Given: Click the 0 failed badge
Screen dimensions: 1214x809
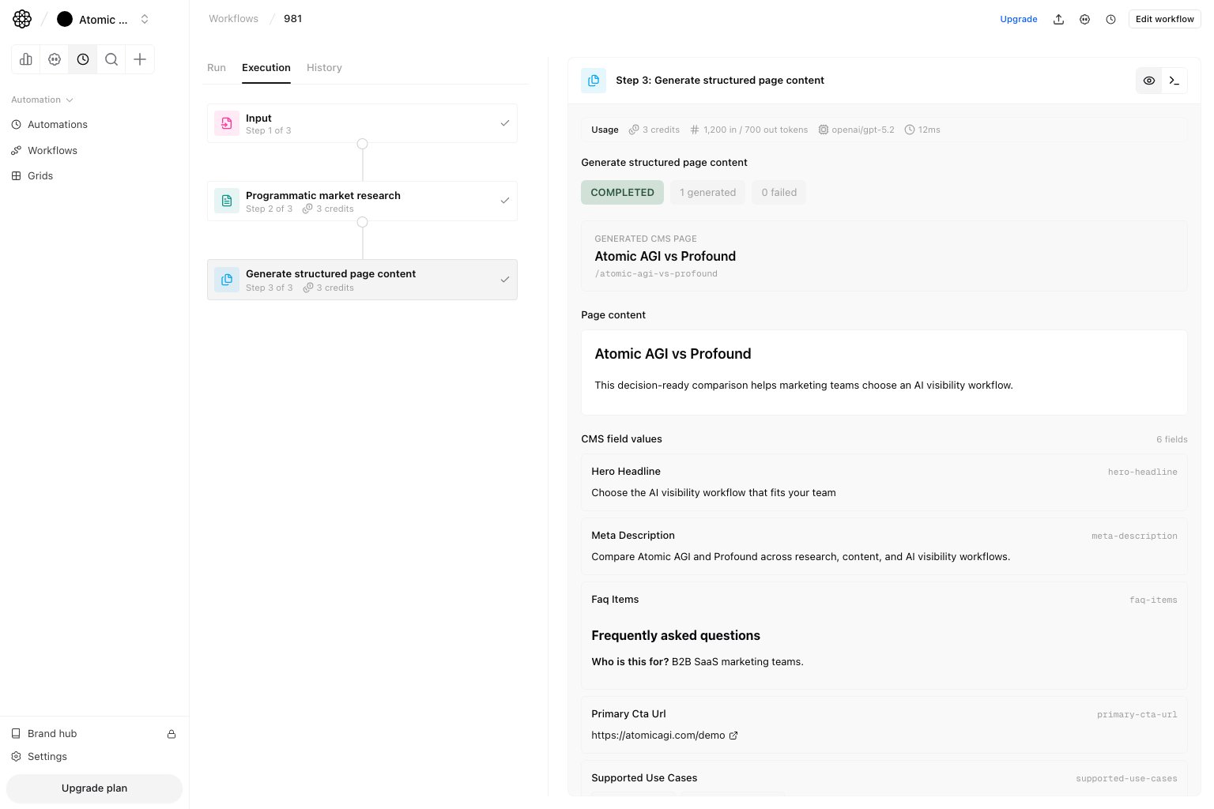Looking at the screenshot, I should coord(779,192).
